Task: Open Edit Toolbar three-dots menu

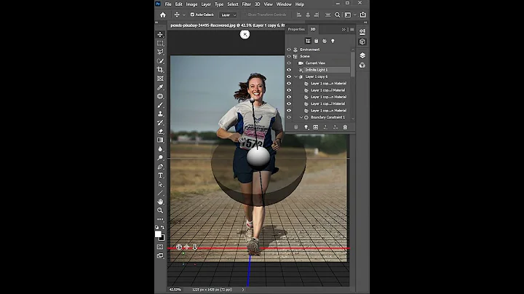Action: [160, 219]
